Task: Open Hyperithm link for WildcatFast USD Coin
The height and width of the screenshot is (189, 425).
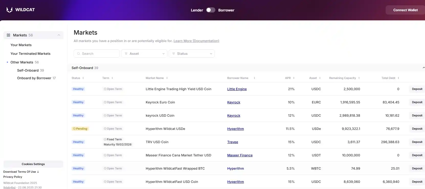Action: pyautogui.click(x=236, y=182)
